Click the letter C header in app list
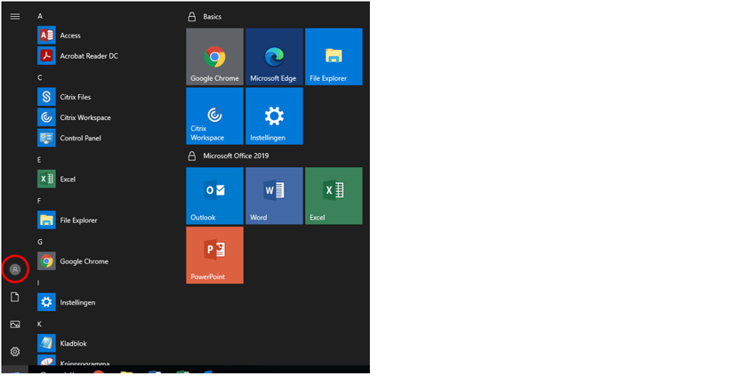The image size is (756, 376). click(x=40, y=77)
